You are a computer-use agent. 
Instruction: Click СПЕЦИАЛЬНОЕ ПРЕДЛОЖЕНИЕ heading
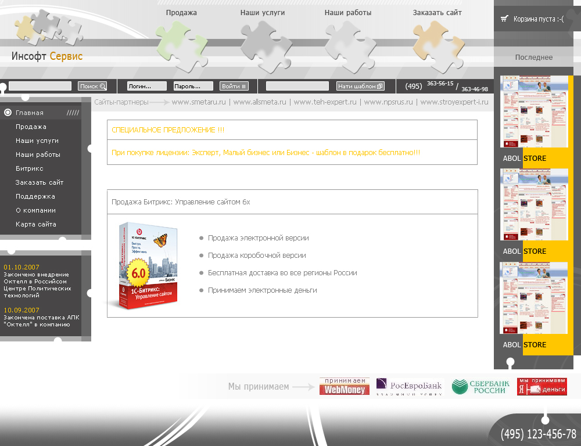(168, 130)
